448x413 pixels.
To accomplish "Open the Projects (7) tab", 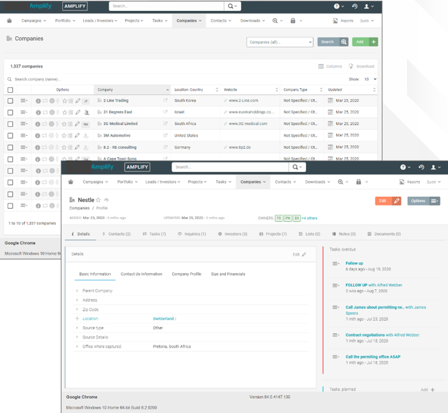I will [273, 234].
